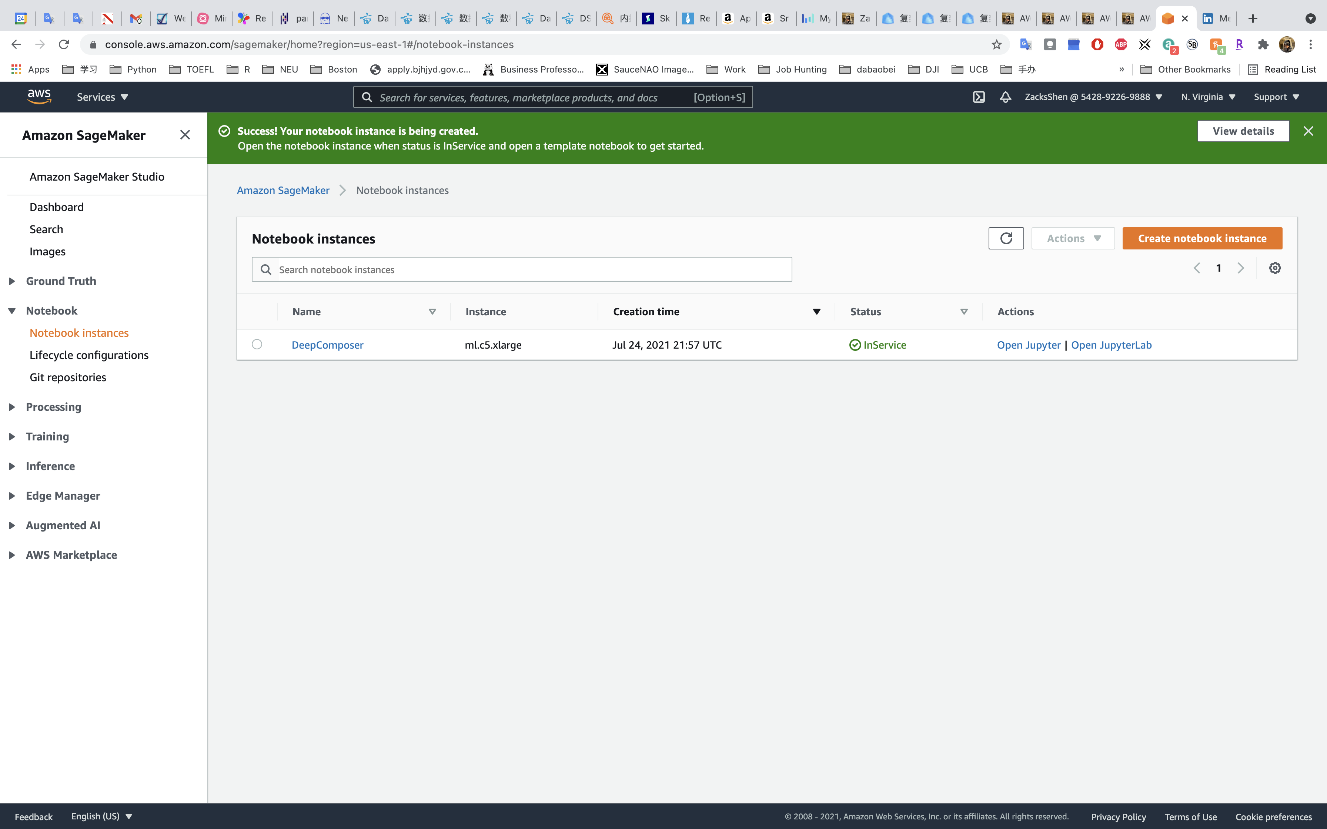
Task: Open the Services dropdown menu
Action: pos(102,97)
